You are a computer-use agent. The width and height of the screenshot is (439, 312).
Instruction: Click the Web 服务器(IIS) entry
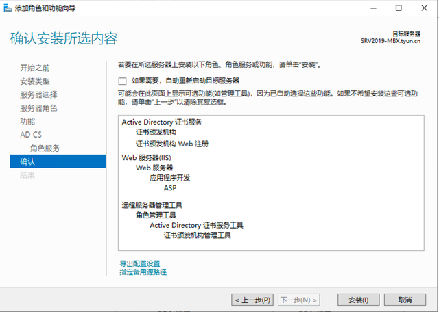(x=146, y=158)
